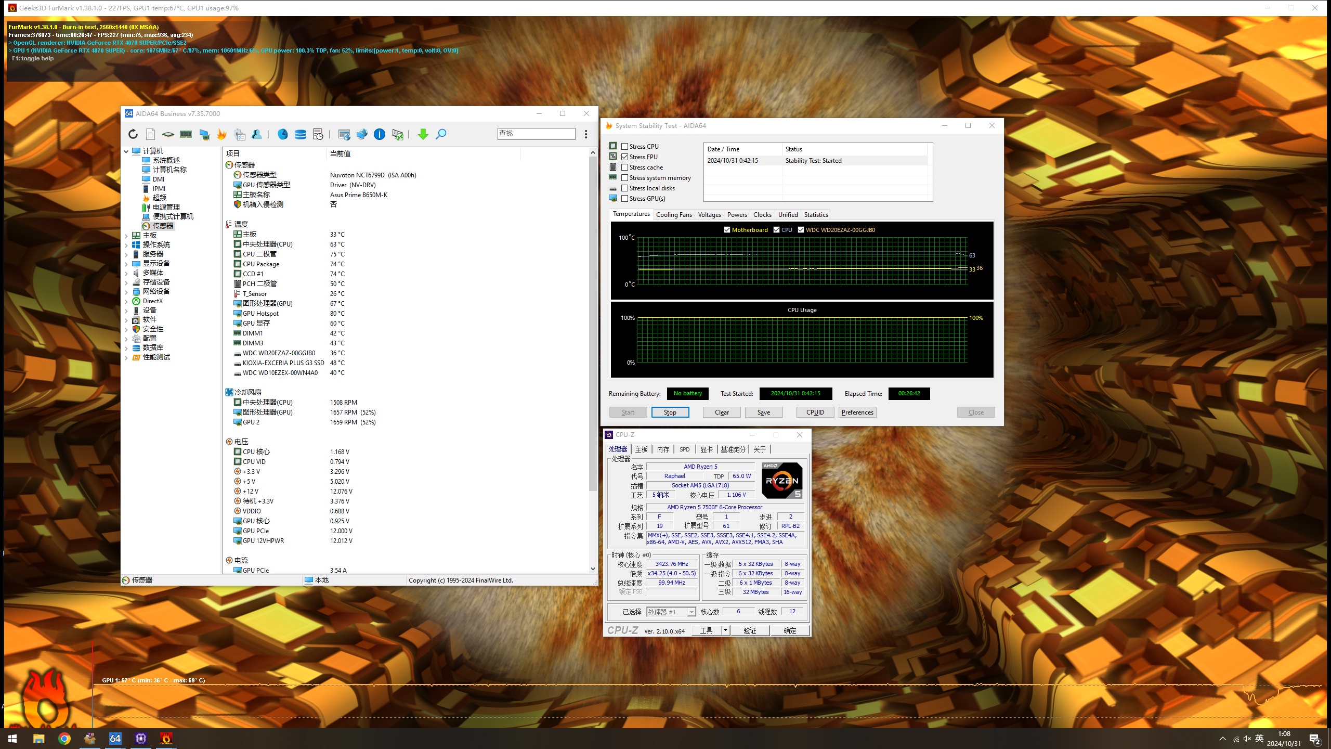Screen dimensions: 1331x749
Task: Expand the 存储设备 tree node
Action: tap(126, 282)
